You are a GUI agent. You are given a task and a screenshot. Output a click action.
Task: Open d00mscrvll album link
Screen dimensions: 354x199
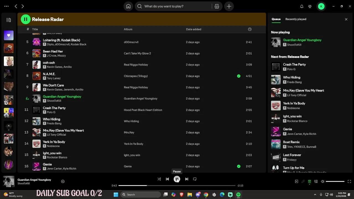pyautogui.click(x=131, y=42)
